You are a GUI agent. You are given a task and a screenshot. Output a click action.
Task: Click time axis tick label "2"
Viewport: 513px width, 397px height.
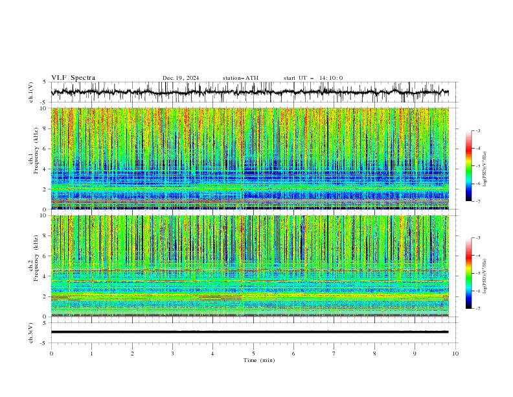click(x=132, y=354)
